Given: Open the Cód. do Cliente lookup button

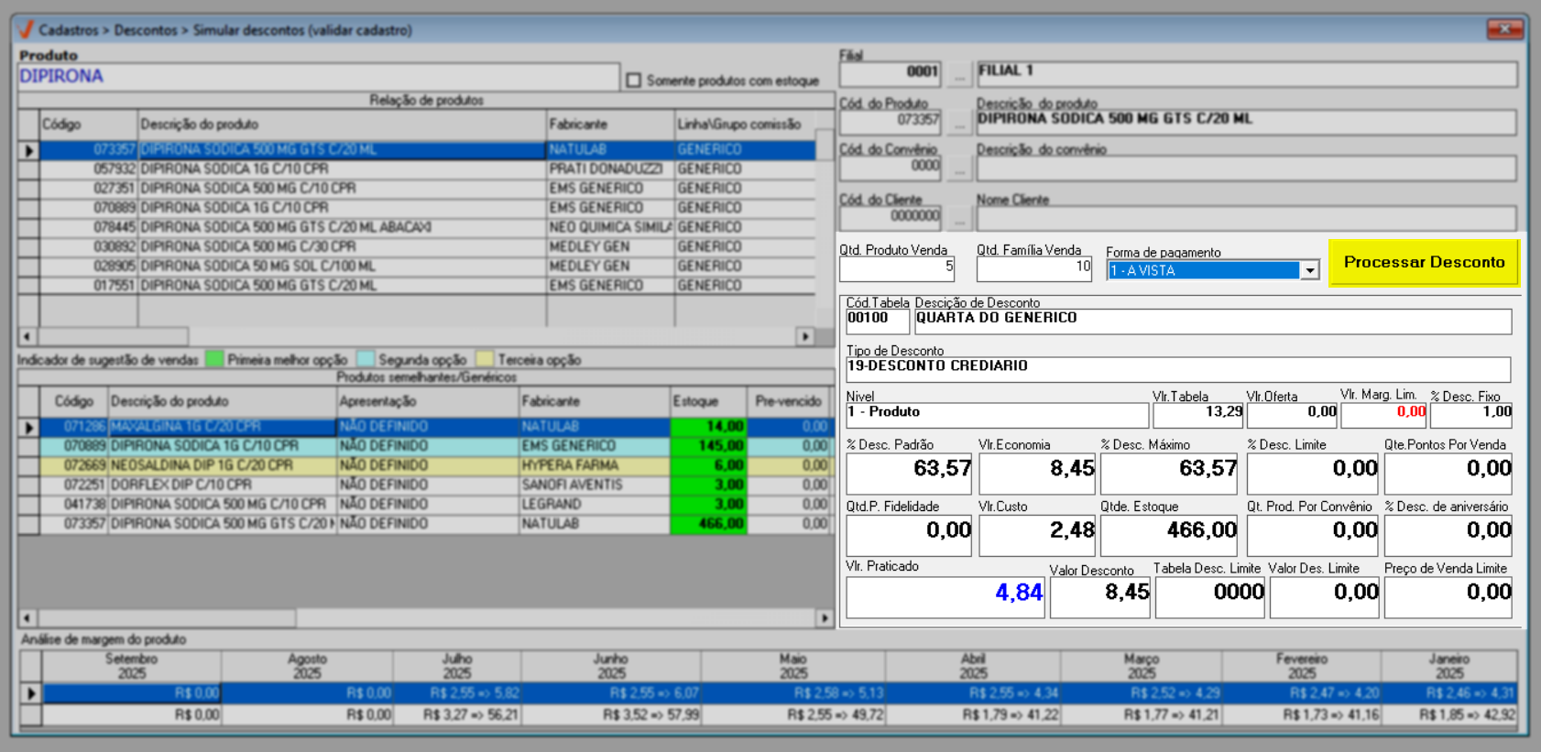Looking at the screenshot, I should point(958,218).
